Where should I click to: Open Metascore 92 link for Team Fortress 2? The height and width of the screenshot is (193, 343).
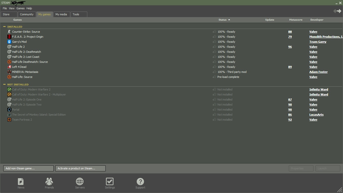point(290,120)
